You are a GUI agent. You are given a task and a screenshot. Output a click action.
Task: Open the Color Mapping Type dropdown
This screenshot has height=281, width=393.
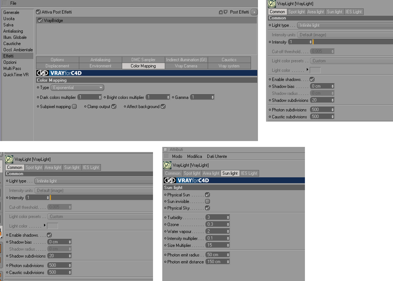77,88
